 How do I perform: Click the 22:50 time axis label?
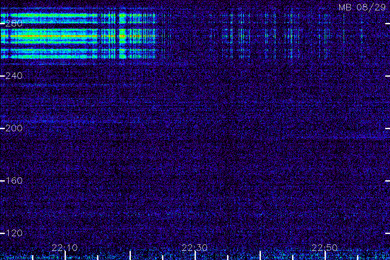[x=325, y=247]
